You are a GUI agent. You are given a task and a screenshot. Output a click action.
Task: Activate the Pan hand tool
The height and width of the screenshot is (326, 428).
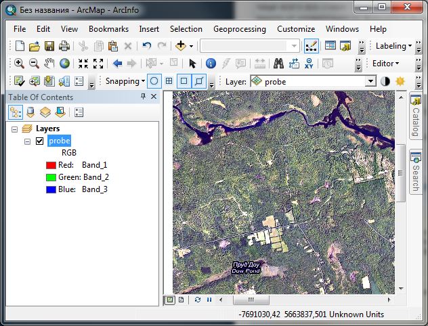(x=49, y=64)
